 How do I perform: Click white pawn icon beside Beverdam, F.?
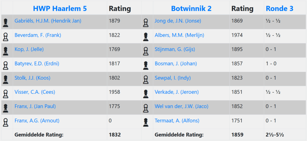click(x=5, y=36)
